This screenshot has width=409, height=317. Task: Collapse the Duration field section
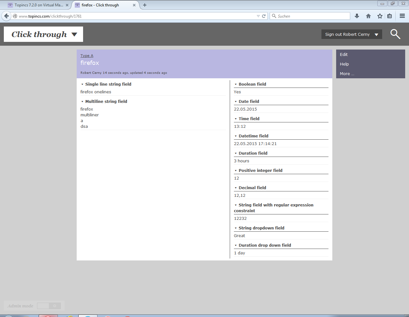click(x=236, y=153)
